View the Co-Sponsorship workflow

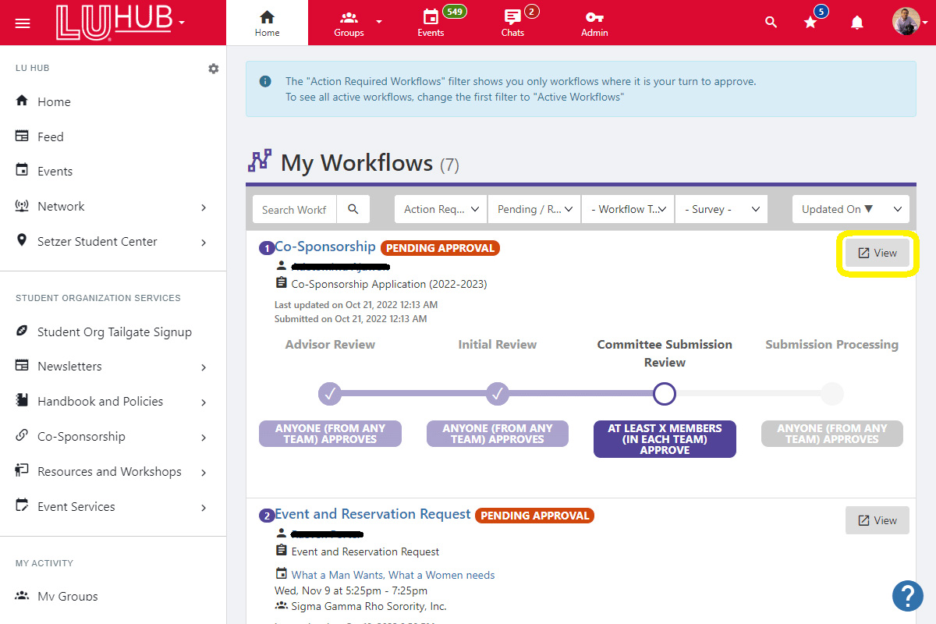(x=877, y=253)
